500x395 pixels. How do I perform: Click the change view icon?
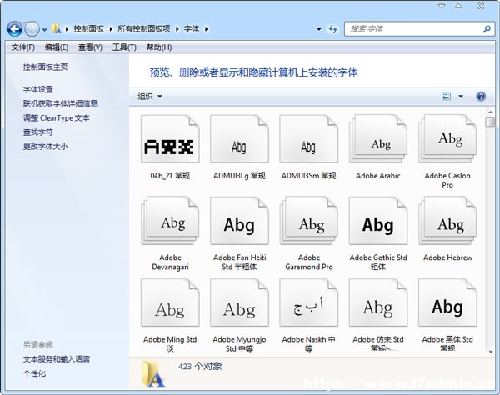coord(447,97)
